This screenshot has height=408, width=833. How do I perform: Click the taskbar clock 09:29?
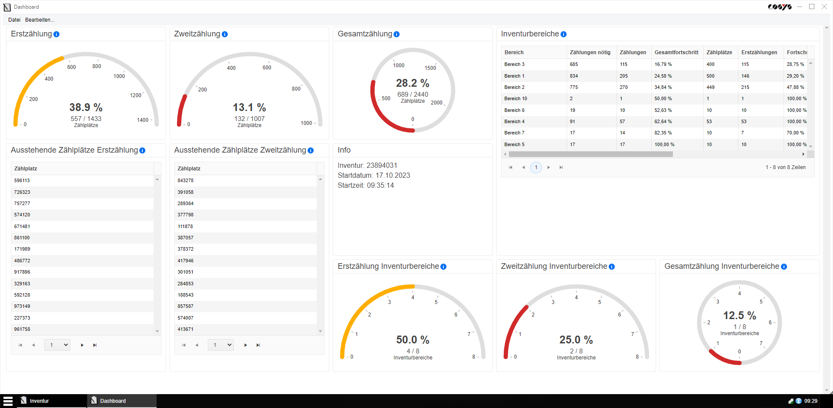[811, 401]
